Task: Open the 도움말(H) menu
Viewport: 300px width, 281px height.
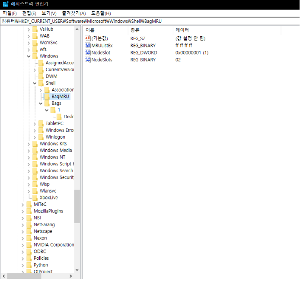Action: click(101, 13)
